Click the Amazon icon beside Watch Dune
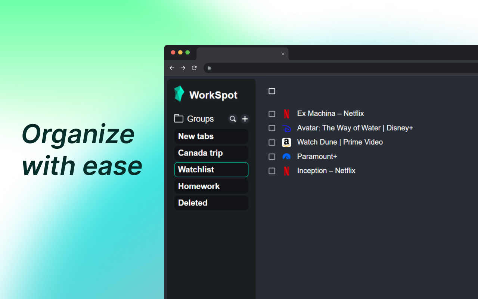This screenshot has width=478, height=299. 286,142
